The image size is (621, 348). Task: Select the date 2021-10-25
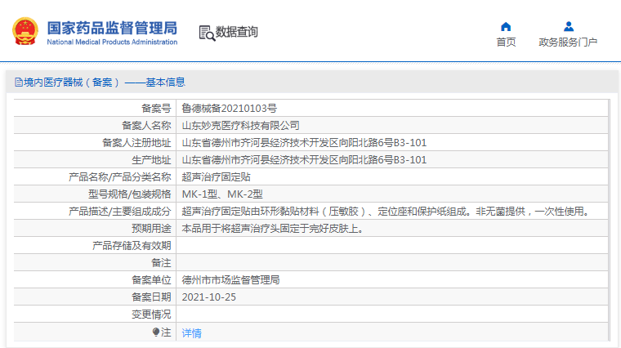(208, 297)
